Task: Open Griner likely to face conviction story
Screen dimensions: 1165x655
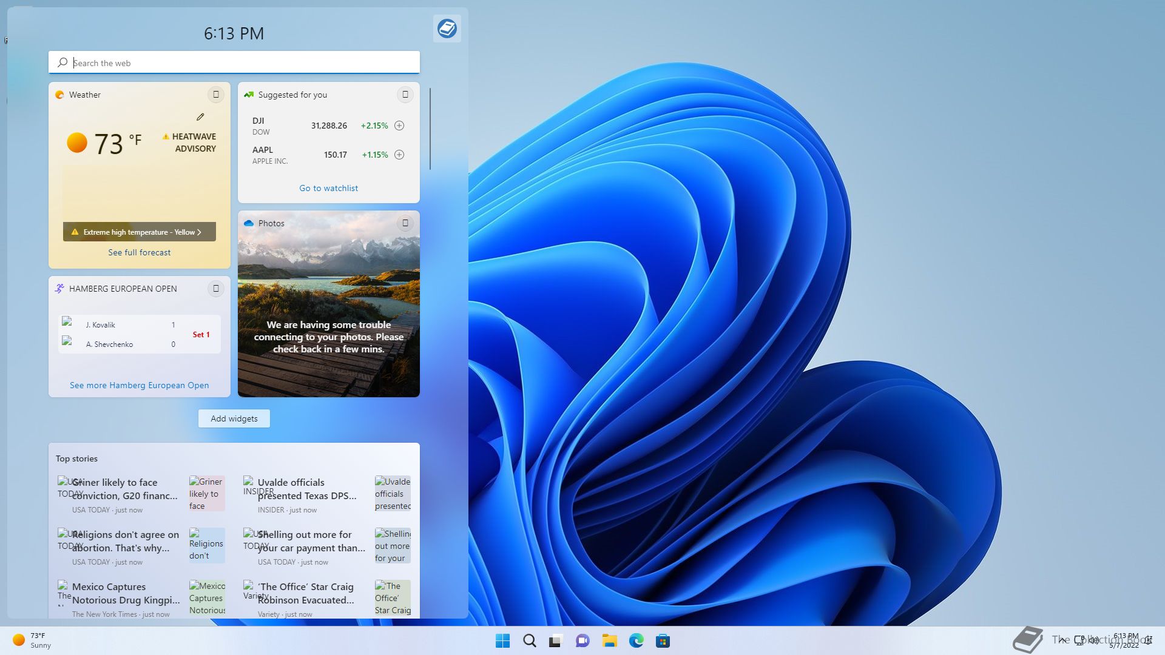Action: (125, 489)
